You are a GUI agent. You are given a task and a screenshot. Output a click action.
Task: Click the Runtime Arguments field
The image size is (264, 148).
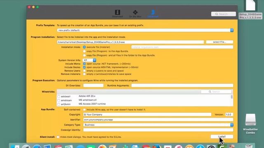[x=182, y=86]
